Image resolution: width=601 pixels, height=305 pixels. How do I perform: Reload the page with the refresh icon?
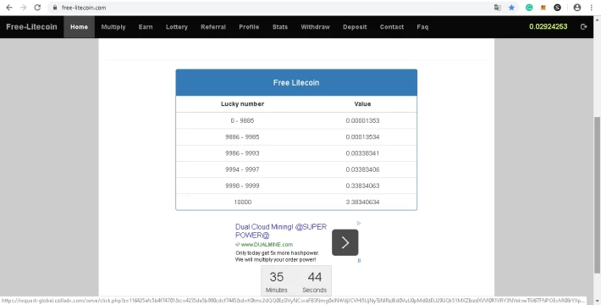[x=37, y=8]
